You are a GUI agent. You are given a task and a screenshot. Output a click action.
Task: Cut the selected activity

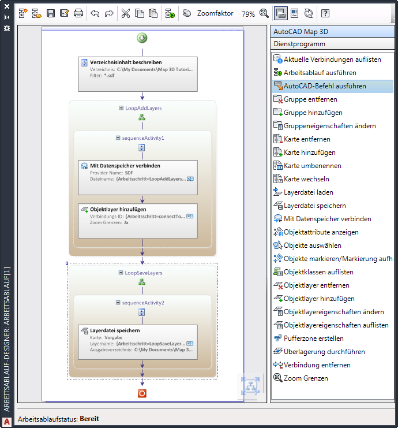(126, 13)
